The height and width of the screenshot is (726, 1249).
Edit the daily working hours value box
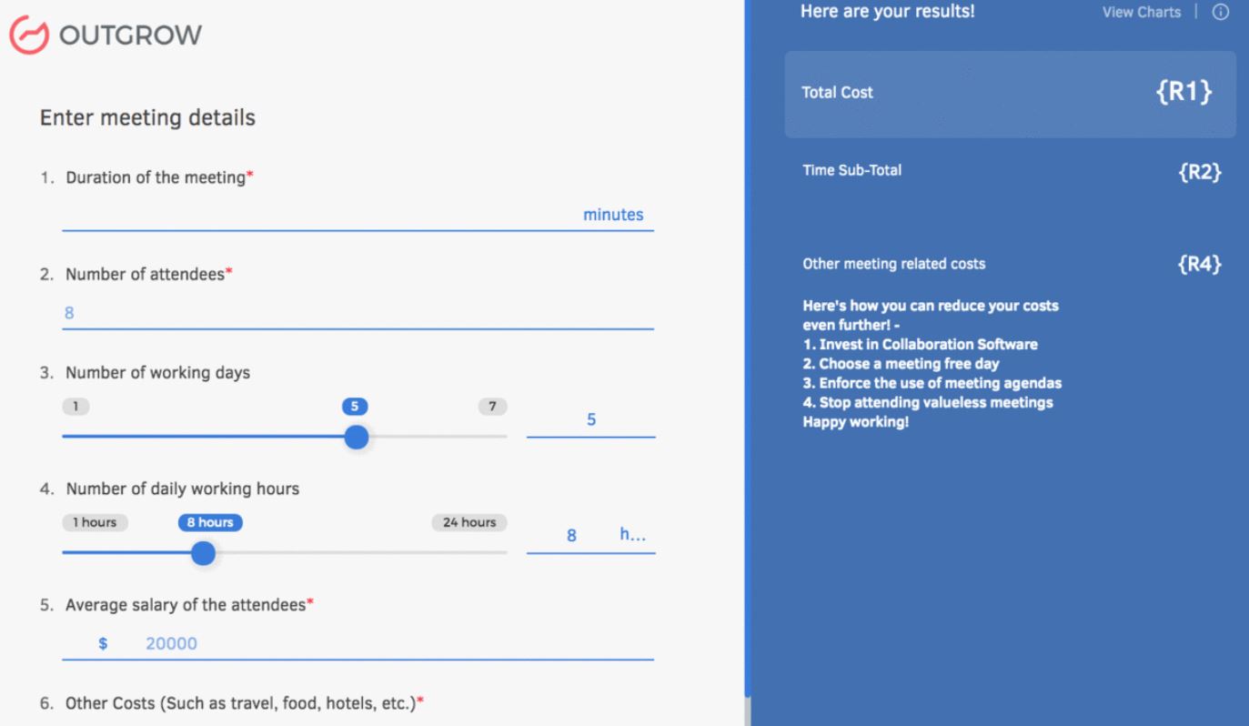point(590,536)
